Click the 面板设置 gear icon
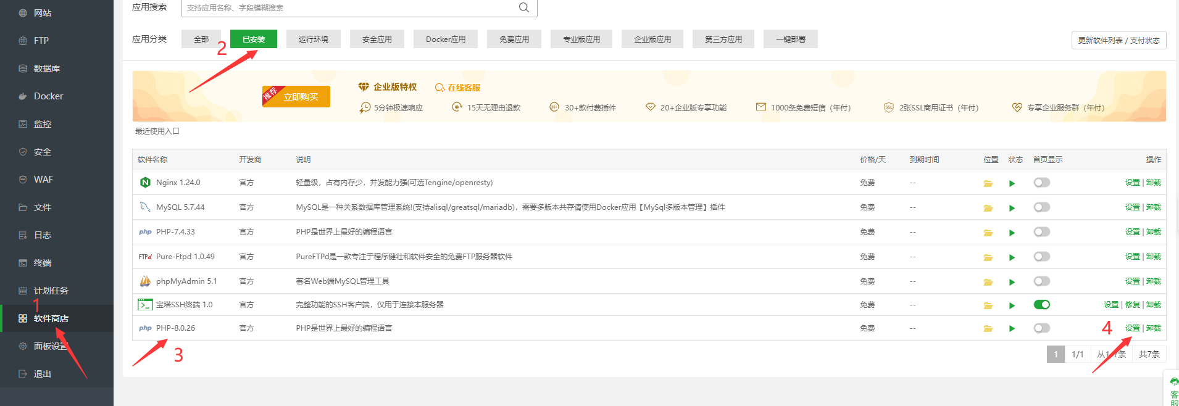 point(23,346)
